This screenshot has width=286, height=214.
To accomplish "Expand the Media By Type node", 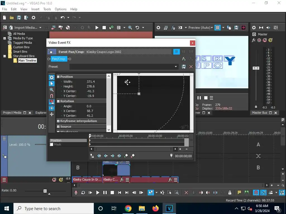I will (x=4, y=38).
